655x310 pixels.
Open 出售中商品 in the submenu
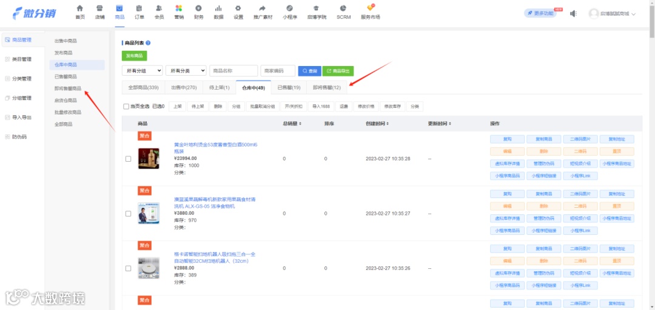[66, 41]
